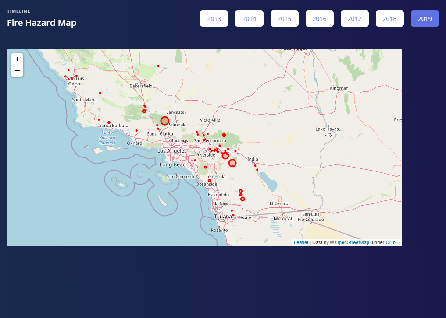
Task: Click the San Clemente map label
Action: click(181, 176)
